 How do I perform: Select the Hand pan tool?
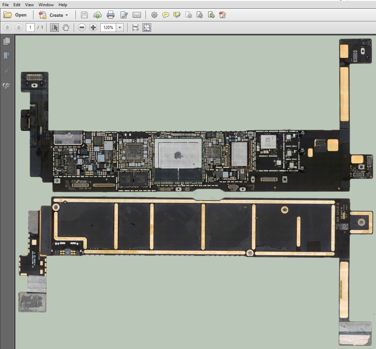tap(65, 28)
